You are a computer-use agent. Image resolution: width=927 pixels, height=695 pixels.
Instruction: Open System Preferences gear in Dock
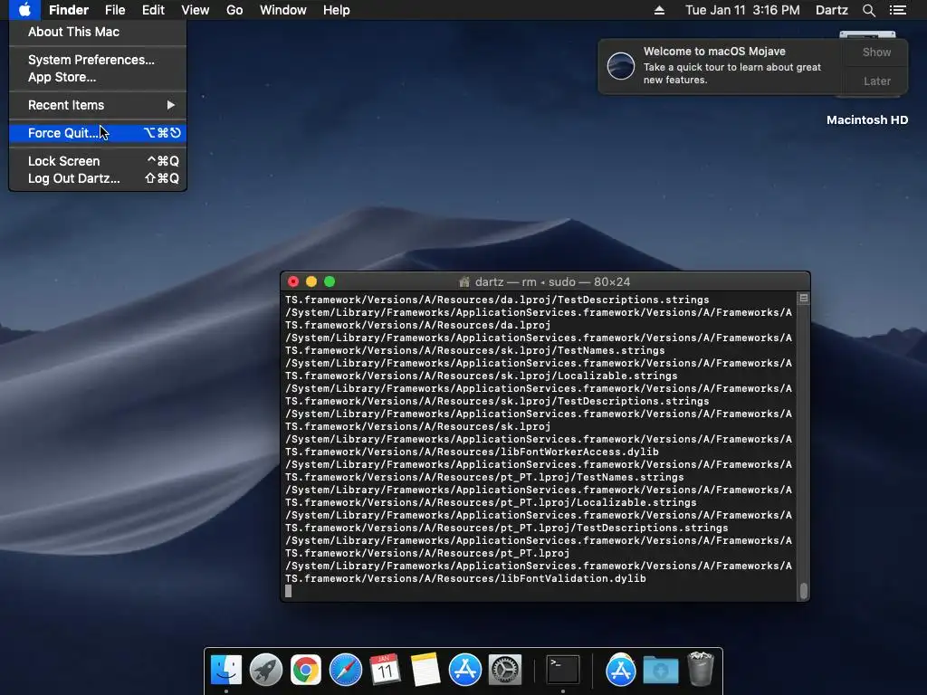tap(505, 671)
